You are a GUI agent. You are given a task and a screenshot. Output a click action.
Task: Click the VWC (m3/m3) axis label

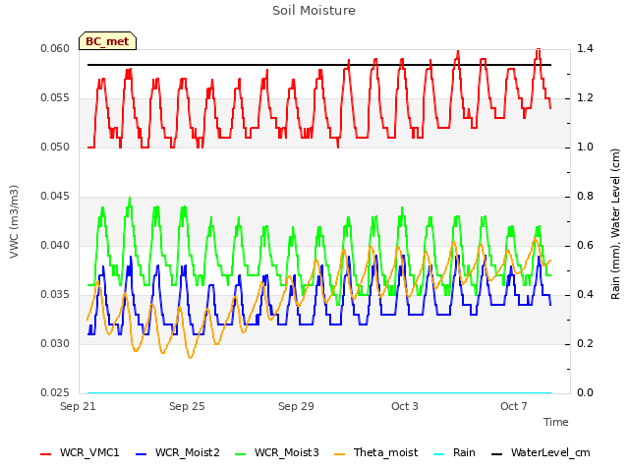14,221
